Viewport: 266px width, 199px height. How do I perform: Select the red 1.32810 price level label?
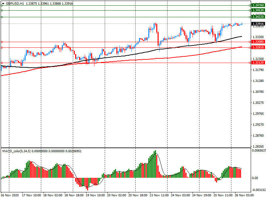click(258, 47)
